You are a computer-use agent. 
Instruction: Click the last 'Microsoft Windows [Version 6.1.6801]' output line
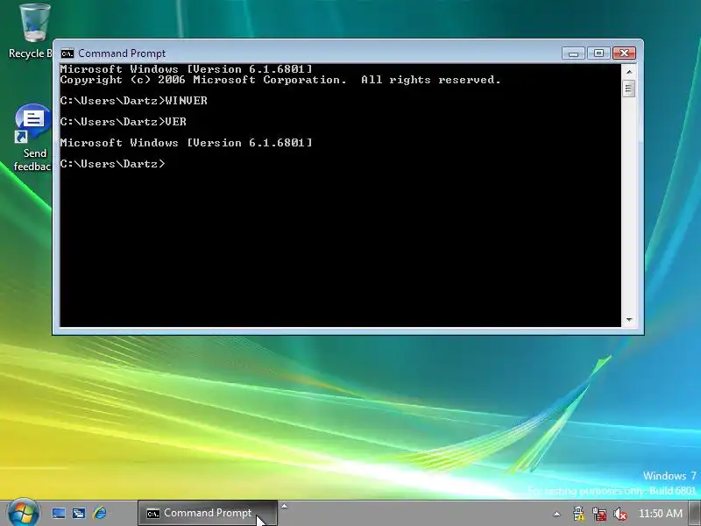[x=186, y=143]
